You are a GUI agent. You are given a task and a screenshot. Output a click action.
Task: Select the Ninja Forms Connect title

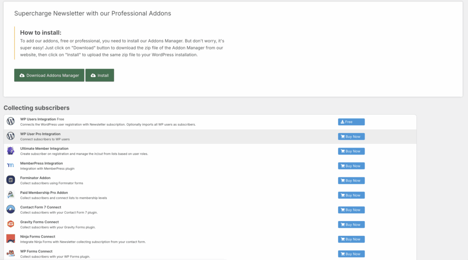(x=37, y=237)
